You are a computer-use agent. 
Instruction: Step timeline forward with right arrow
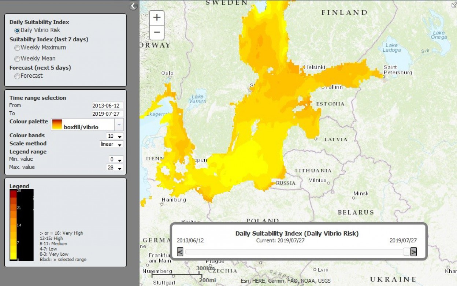[413, 252]
